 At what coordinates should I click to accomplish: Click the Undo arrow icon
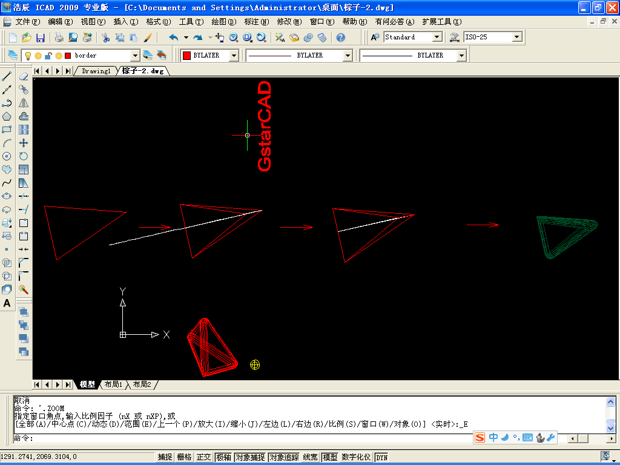pyautogui.click(x=174, y=38)
